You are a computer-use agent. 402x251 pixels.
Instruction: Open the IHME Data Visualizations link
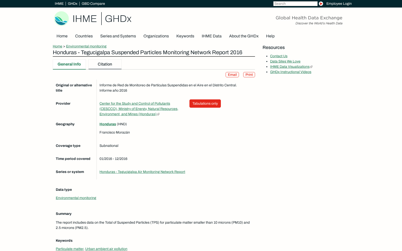[x=290, y=67]
